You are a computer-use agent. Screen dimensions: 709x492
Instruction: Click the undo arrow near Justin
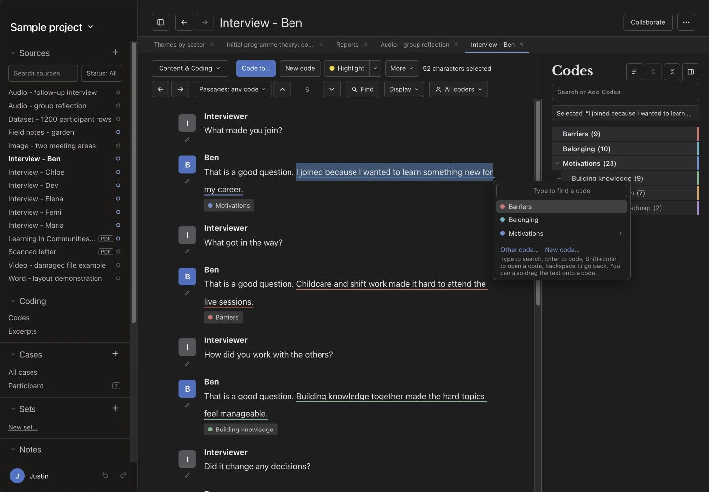(105, 475)
